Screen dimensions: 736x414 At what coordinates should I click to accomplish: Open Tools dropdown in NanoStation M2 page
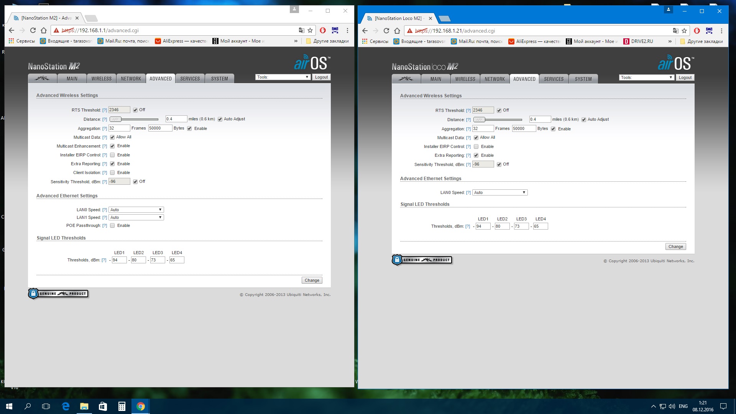[x=283, y=77]
